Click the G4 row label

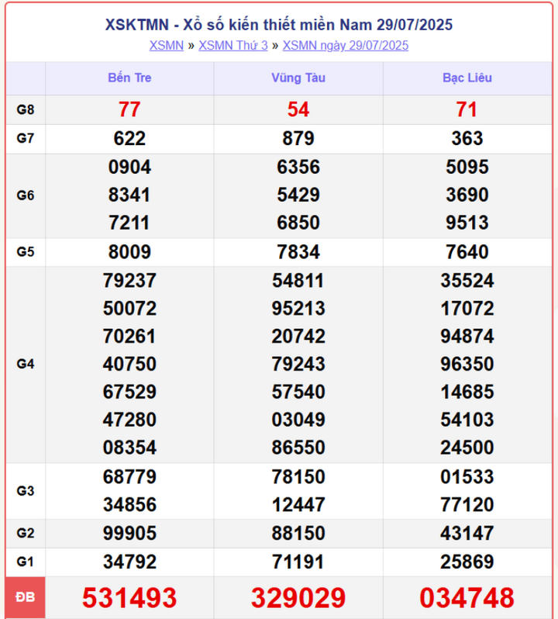(26, 364)
